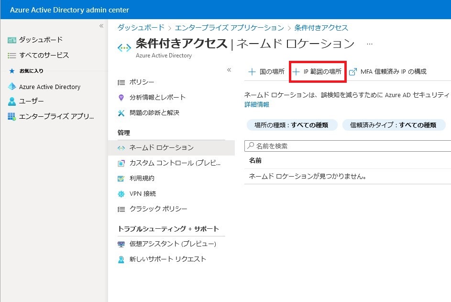Viewport: 451px width, 302px height.
Task: Open Azure Active Directory in the sidebar
Action: click(x=50, y=87)
